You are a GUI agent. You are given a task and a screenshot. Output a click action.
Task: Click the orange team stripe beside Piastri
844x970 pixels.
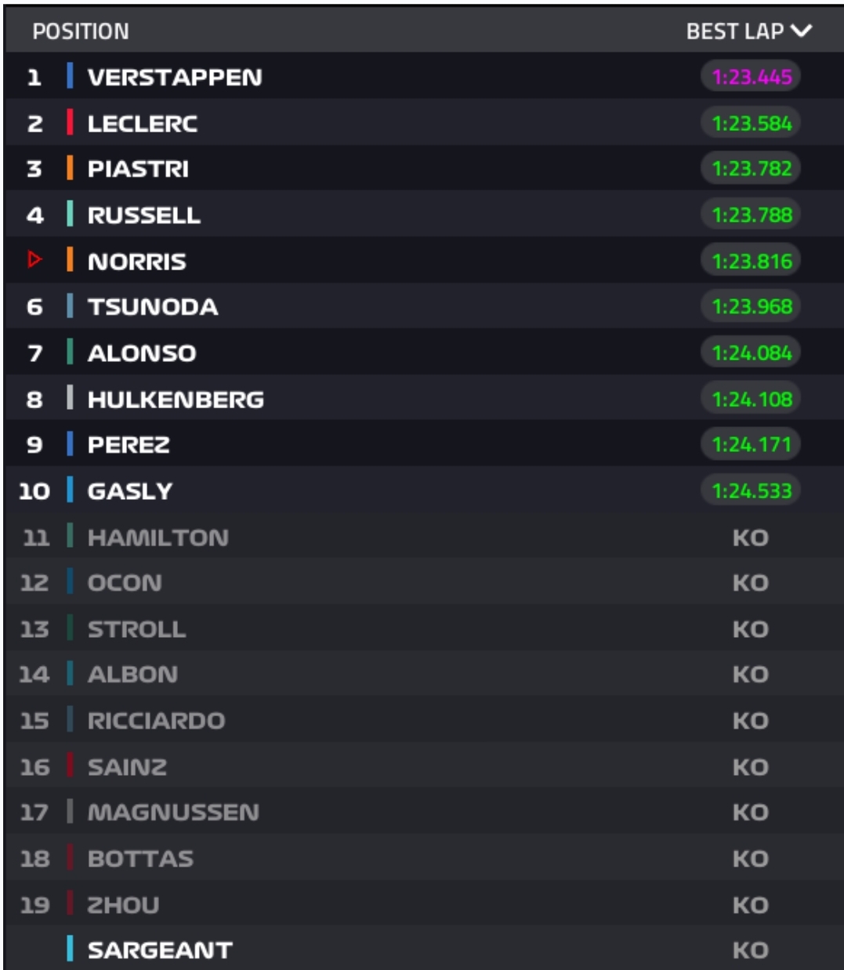[x=70, y=168]
